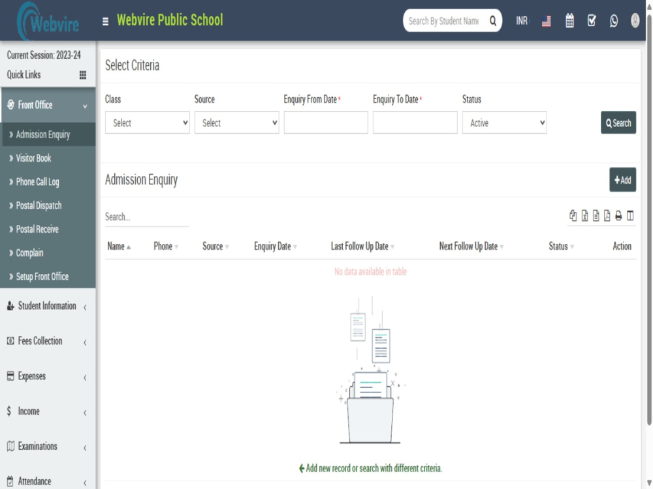653x489 pixels.
Task: Open Complain page
Action: pyautogui.click(x=49, y=253)
